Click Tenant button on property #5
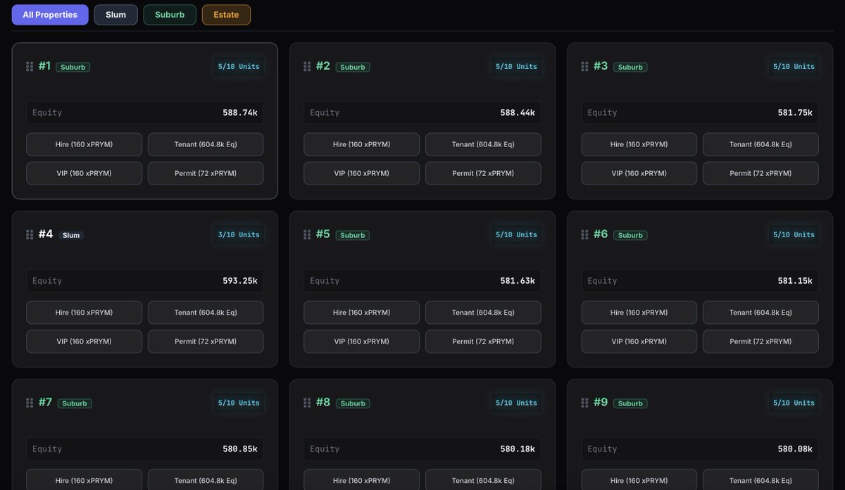 coord(483,313)
